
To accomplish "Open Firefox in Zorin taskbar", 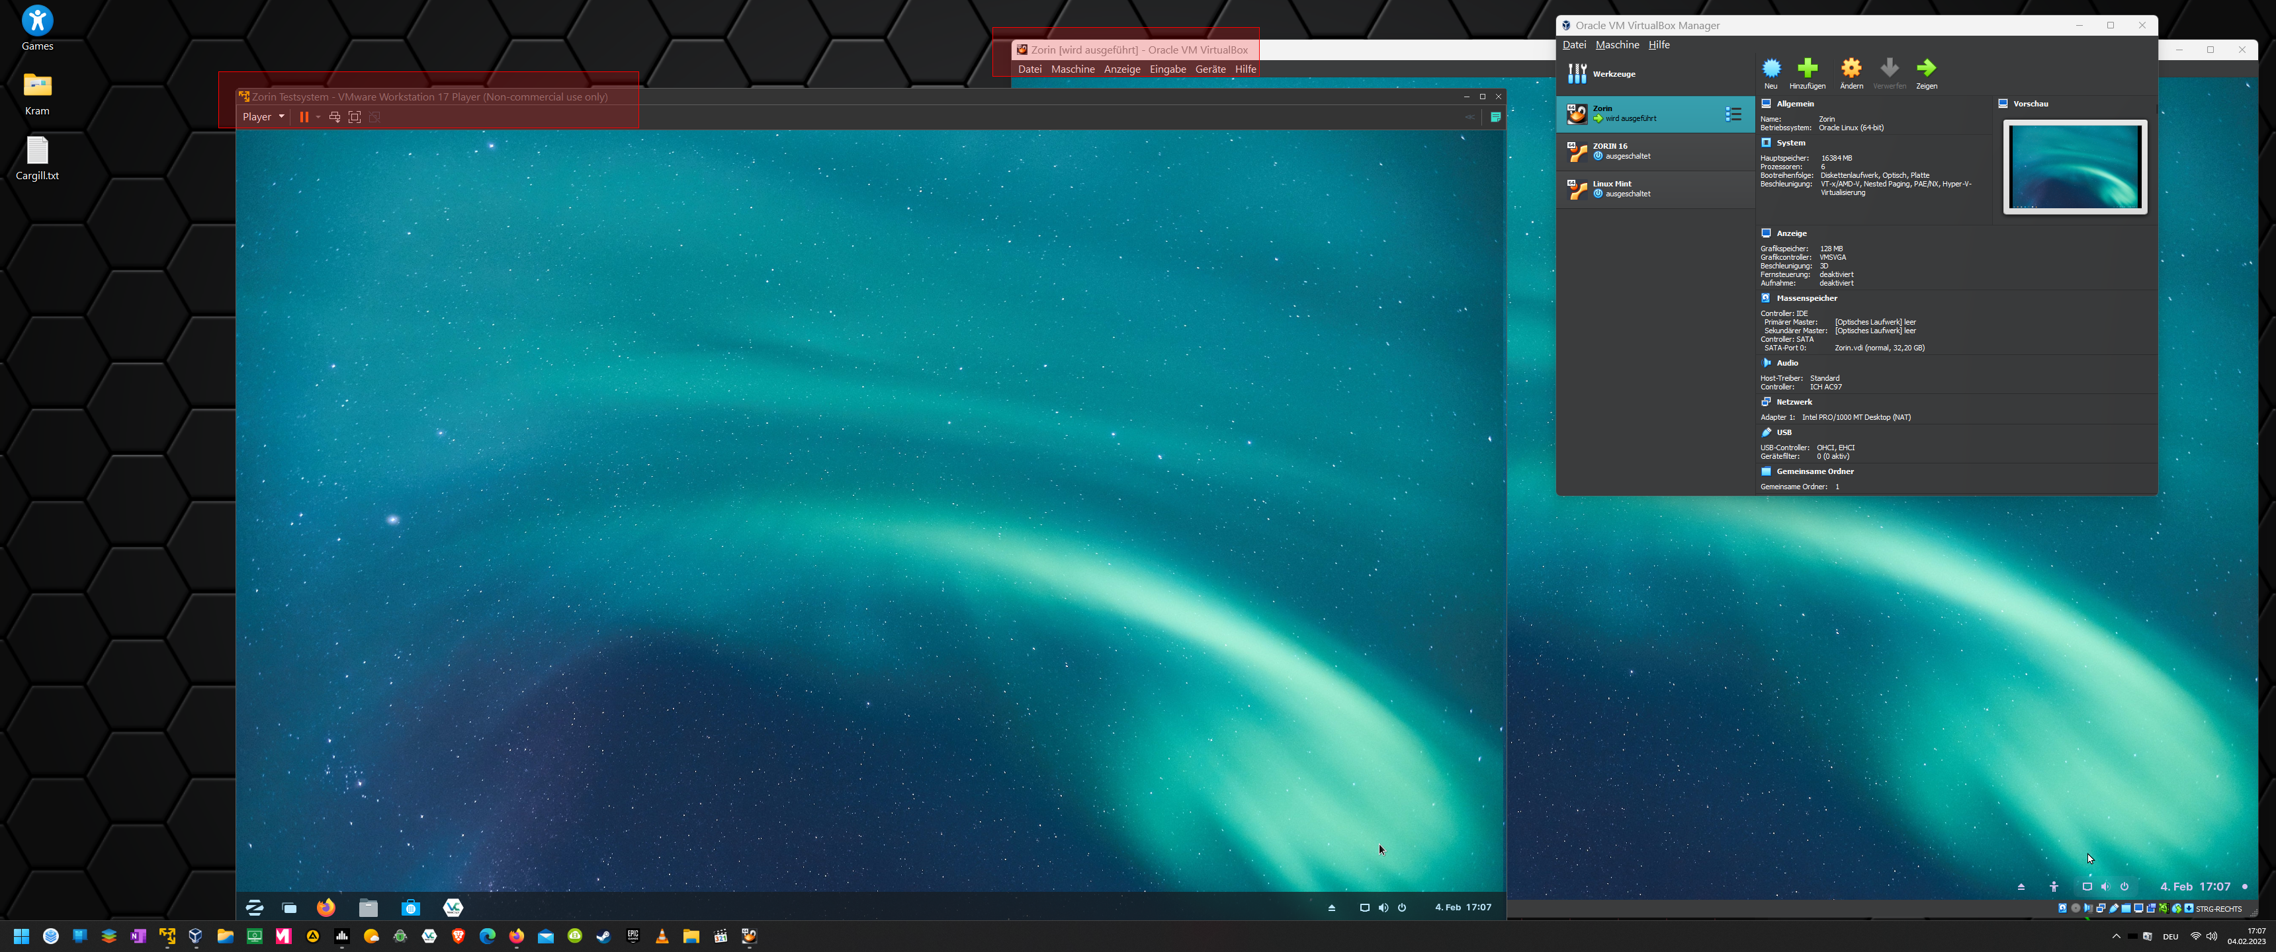I will click(326, 907).
